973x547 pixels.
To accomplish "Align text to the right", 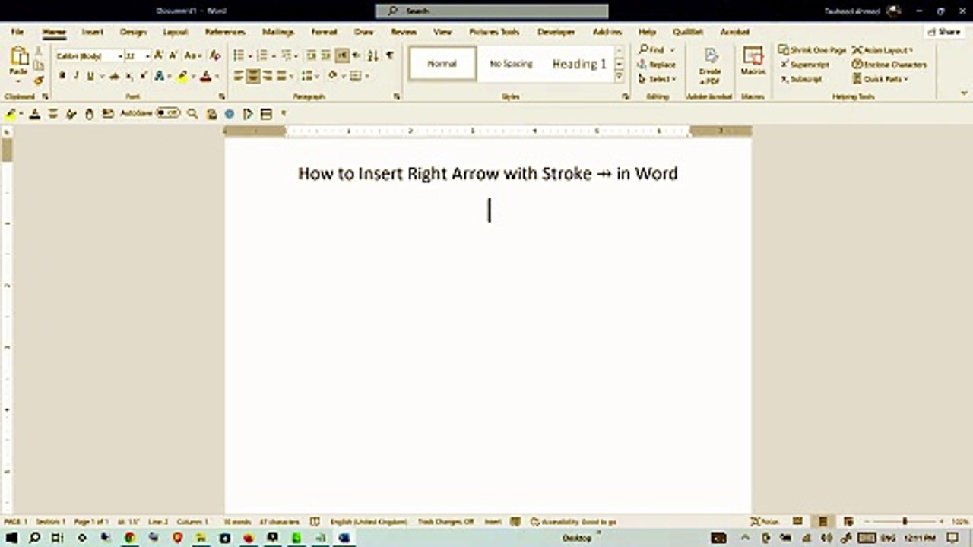I will click(x=268, y=76).
